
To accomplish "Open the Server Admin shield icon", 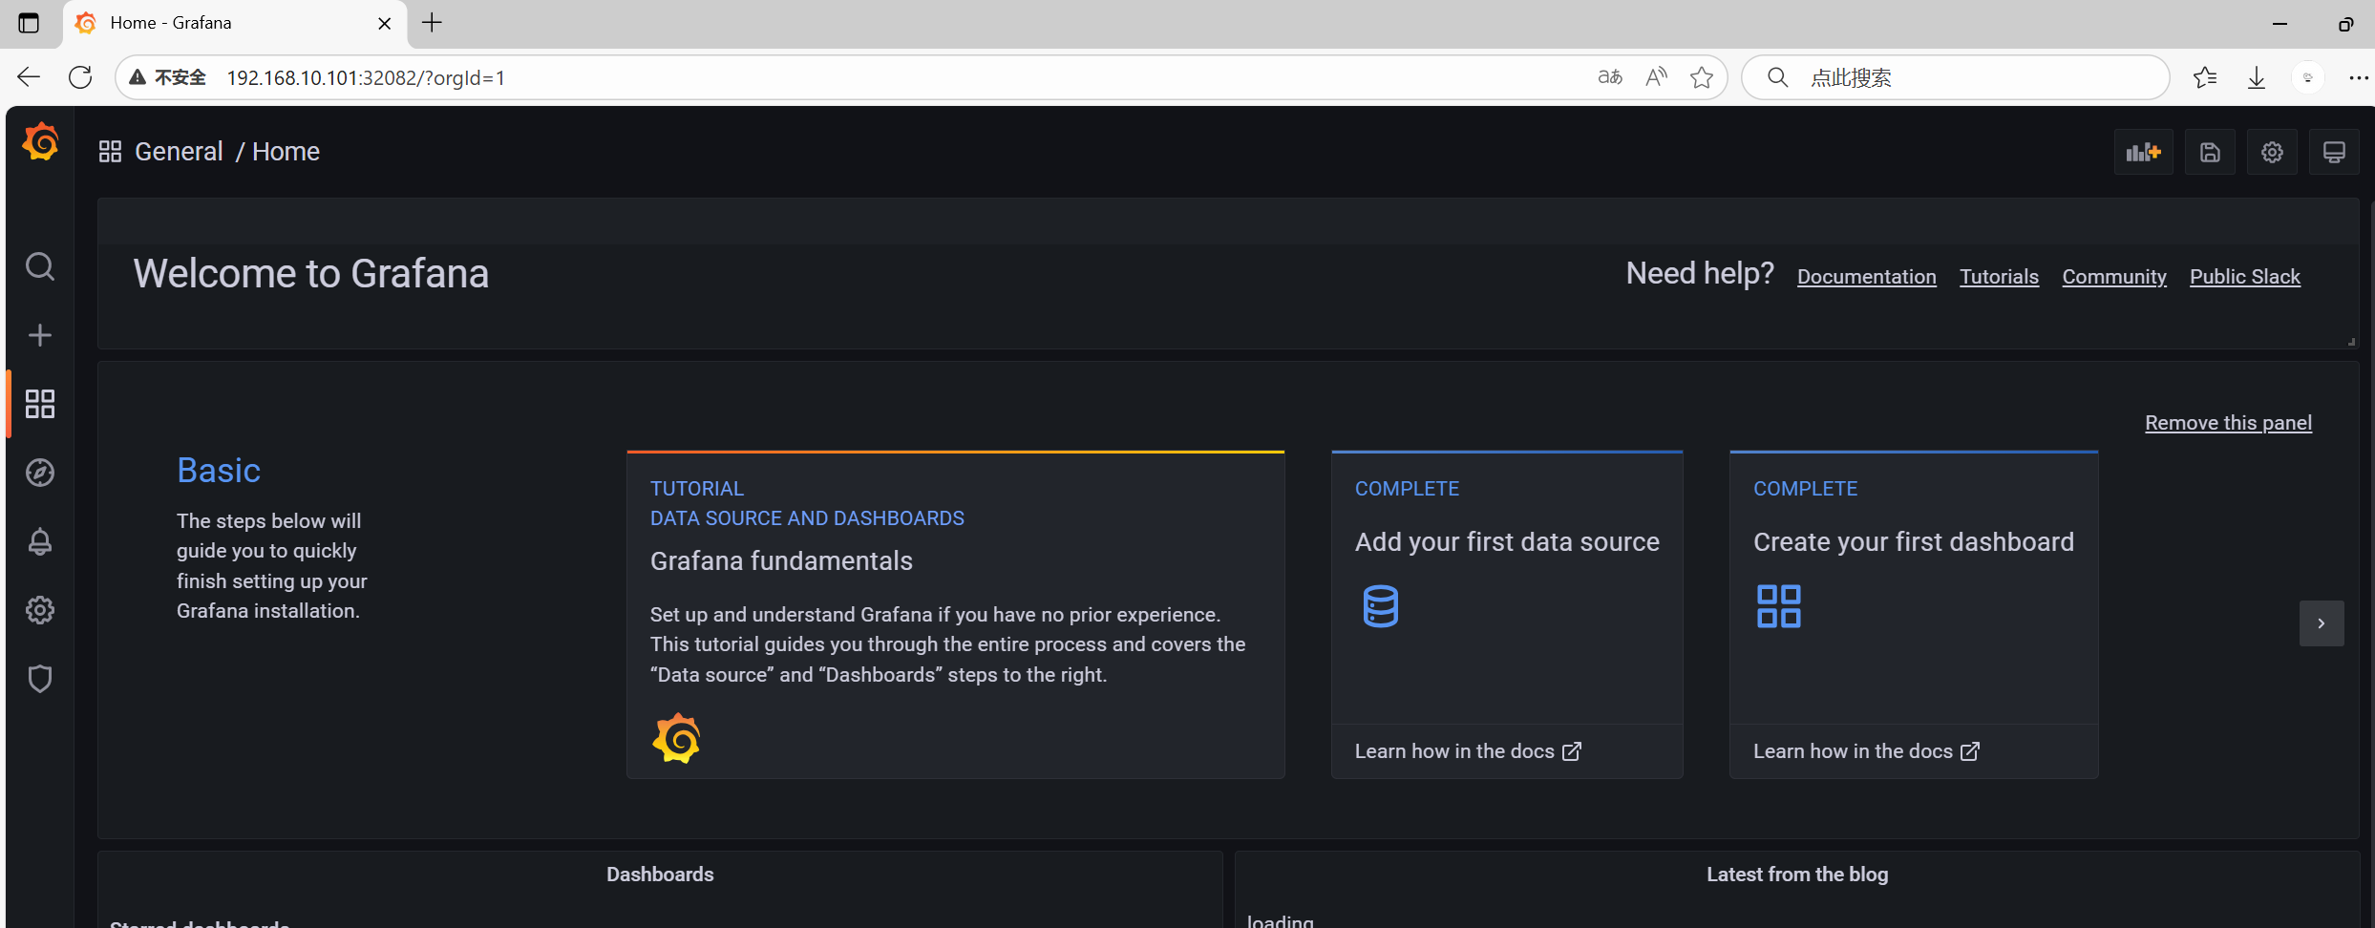I will (40, 679).
